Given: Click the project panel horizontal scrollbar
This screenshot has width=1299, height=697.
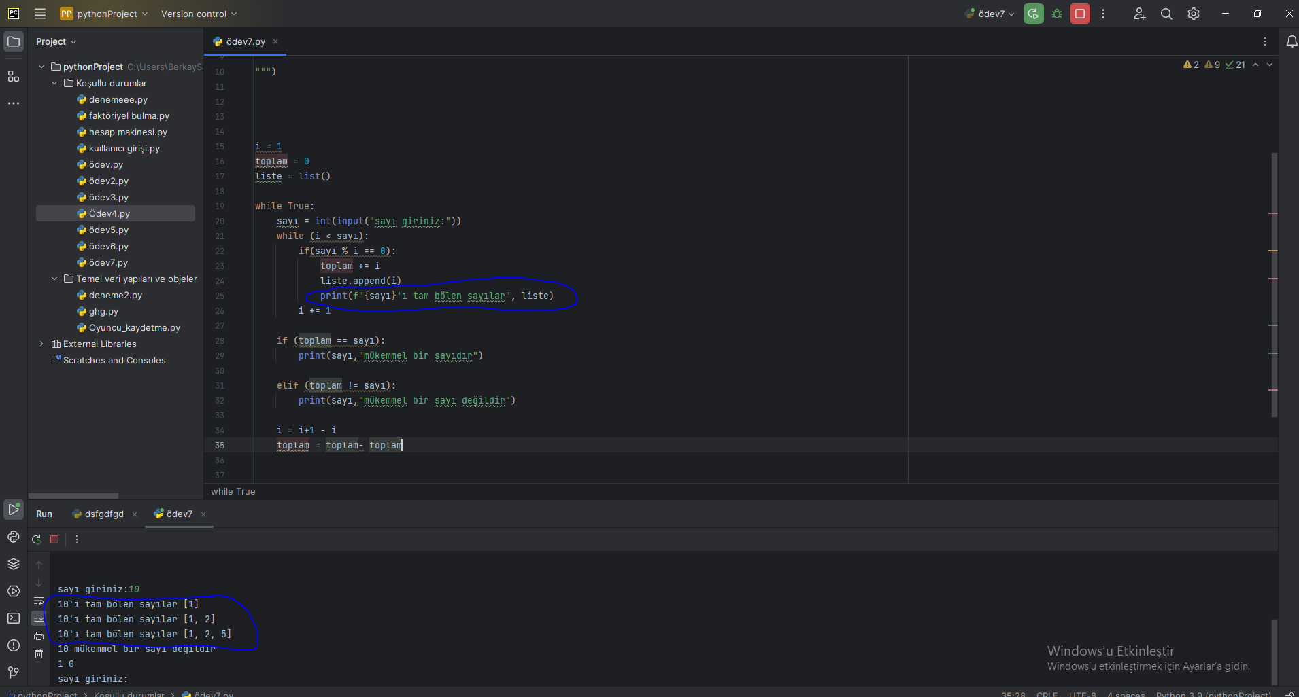Looking at the screenshot, I should click(x=73, y=495).
